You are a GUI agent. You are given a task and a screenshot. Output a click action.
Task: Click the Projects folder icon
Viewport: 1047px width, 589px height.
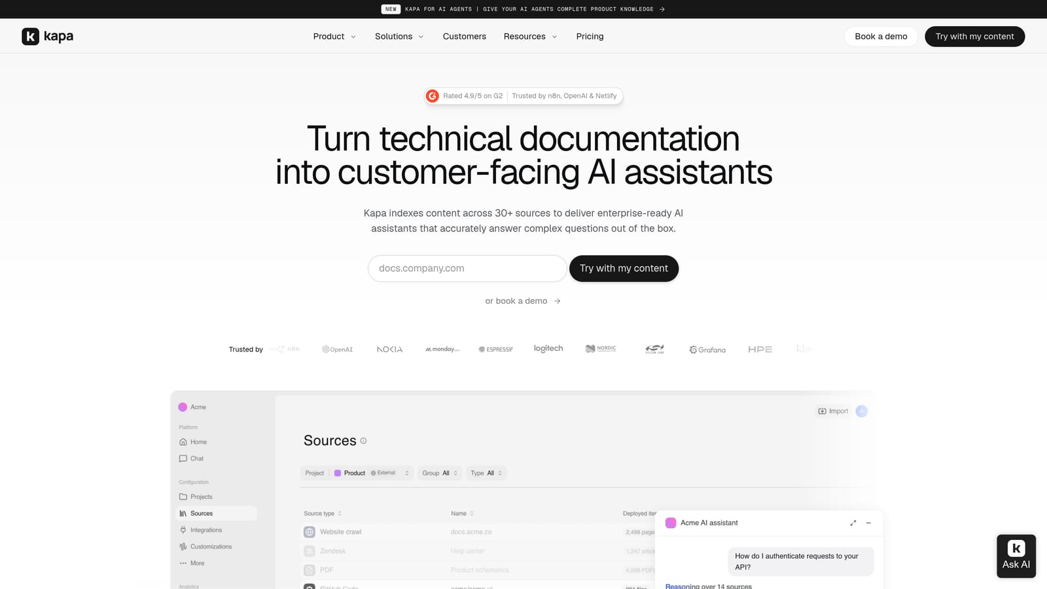(x=183, y=497)
